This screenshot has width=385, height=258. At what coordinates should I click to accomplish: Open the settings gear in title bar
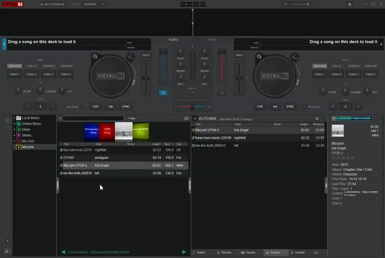click(x=350, y=4)
